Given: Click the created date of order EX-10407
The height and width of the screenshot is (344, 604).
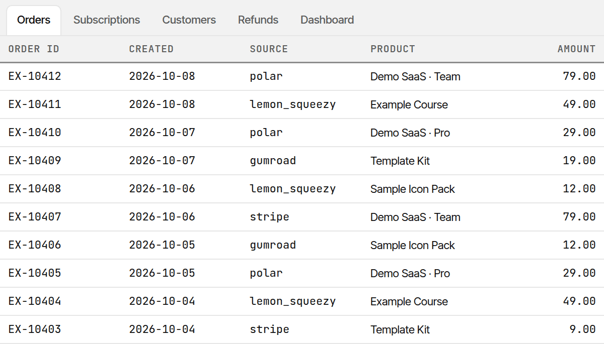Looking at the screenshot, I should pyautogui.click(x=162, y=217).
